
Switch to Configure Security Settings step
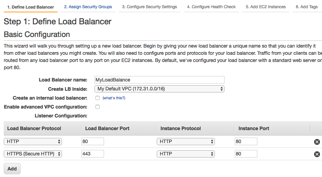coord(150,7)
